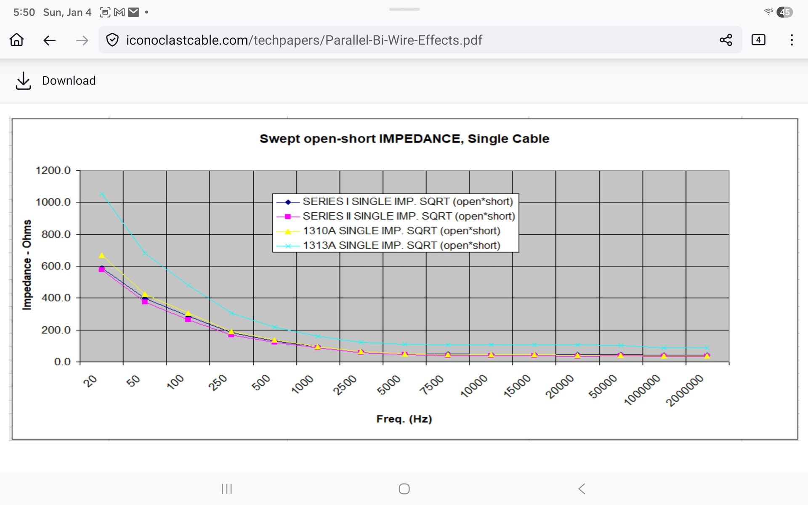This screenshot has height=505, width=808.
Task: Tap the chart title Swept open-short IMPEDANCE
Action: click(404, 139)
